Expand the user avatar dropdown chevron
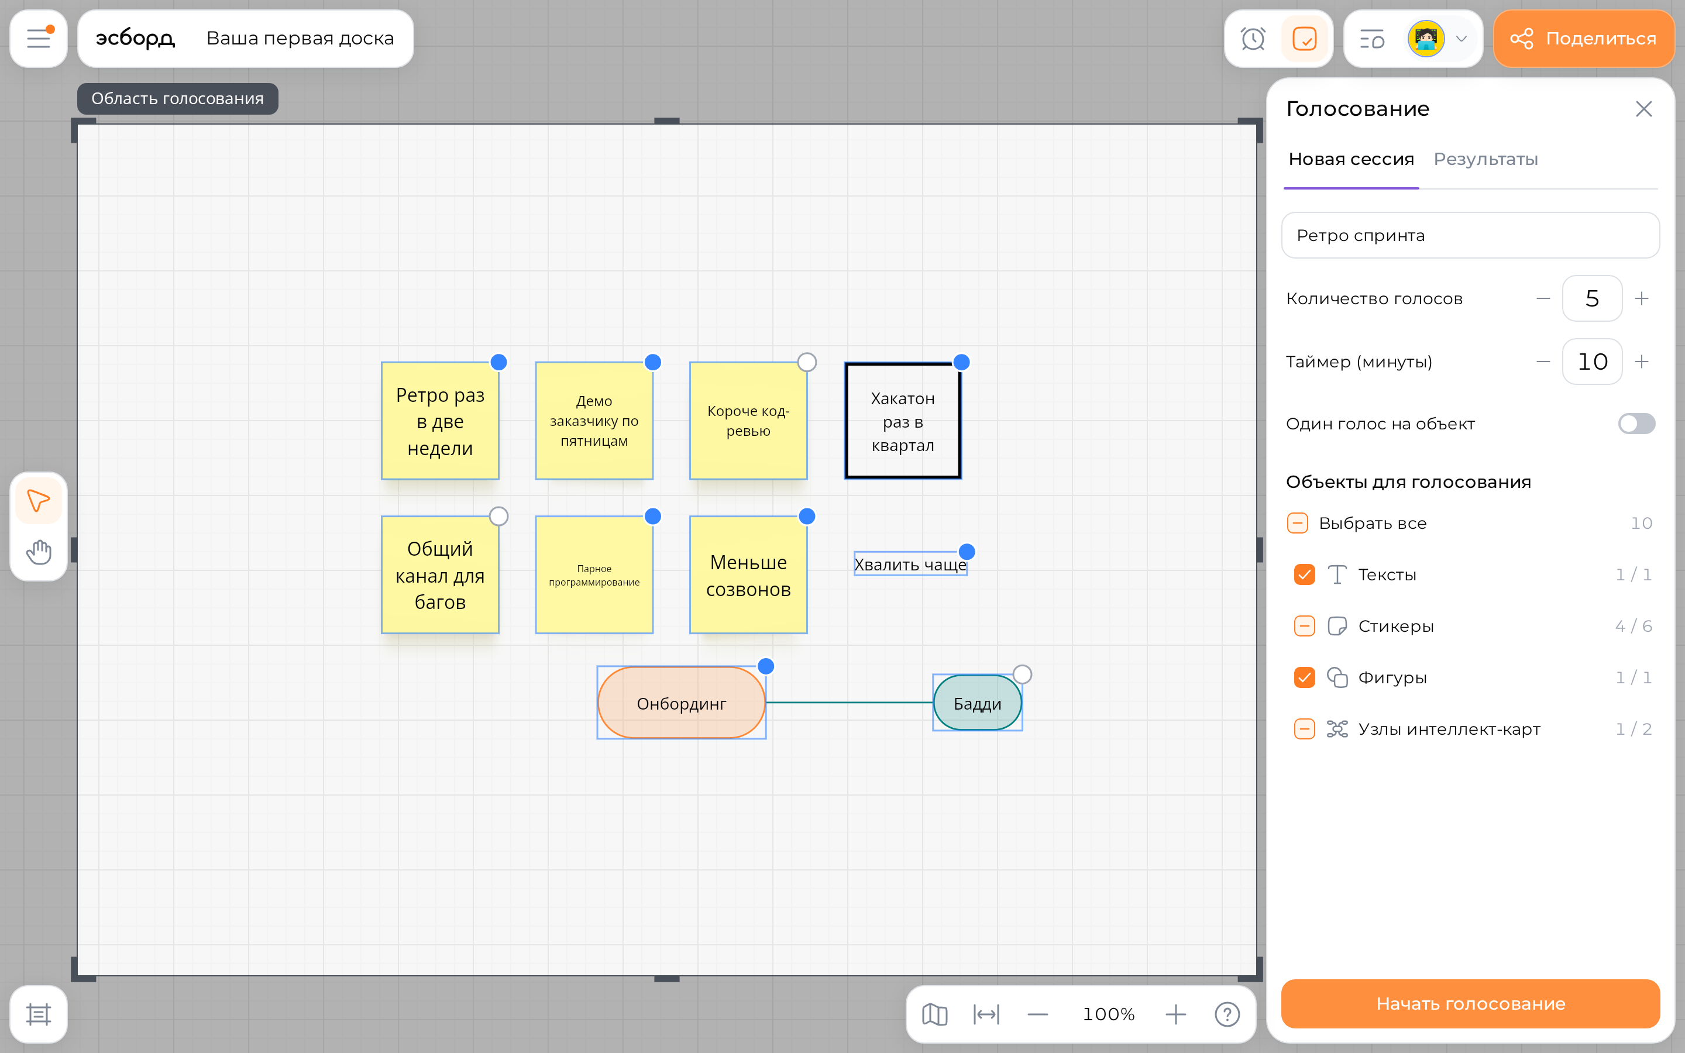Screen dimensions: 1685x1053 1462,38
